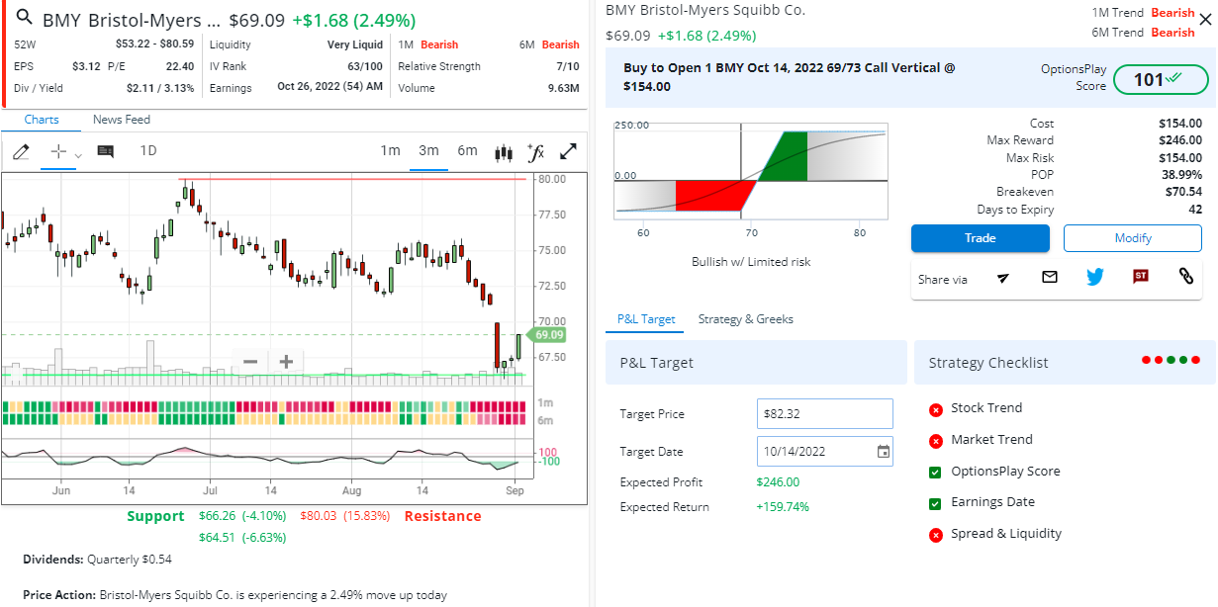Click the Buy to Open BMY Call Vertical headline
This screenshot has width=1218, height=607.
pyautogui.click(x=790, y=77)
